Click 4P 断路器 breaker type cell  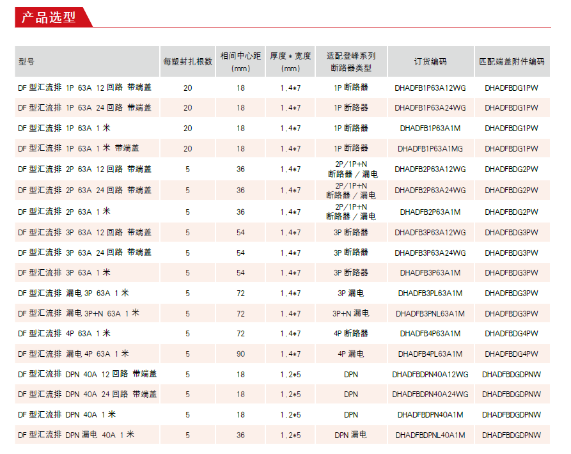[x=350, y=334]
